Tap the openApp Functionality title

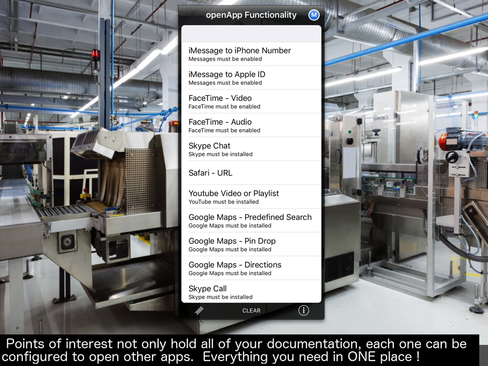[x=251, y=15]
